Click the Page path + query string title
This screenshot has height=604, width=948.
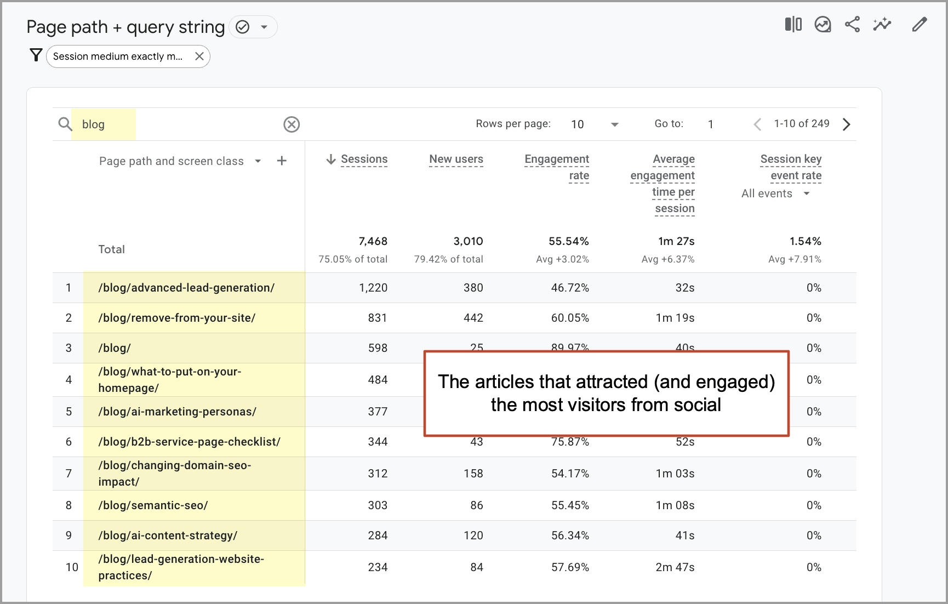(x=125, y=27)
